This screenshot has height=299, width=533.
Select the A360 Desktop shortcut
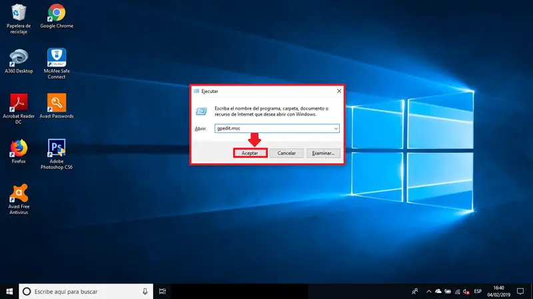click(19, 61)
